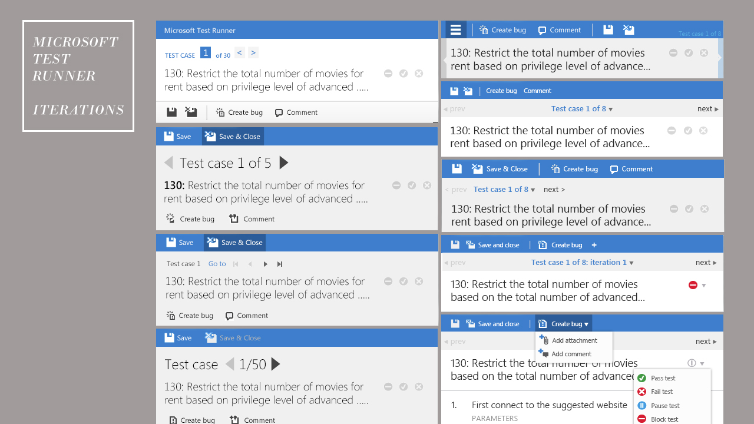Go to the next test case with the '>' arrow near 'of 30'
Screen dimensions: 754x424
pos(253,52)
